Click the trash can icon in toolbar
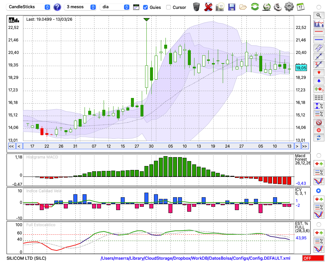The image size is (329, 263). click(196, 7)
